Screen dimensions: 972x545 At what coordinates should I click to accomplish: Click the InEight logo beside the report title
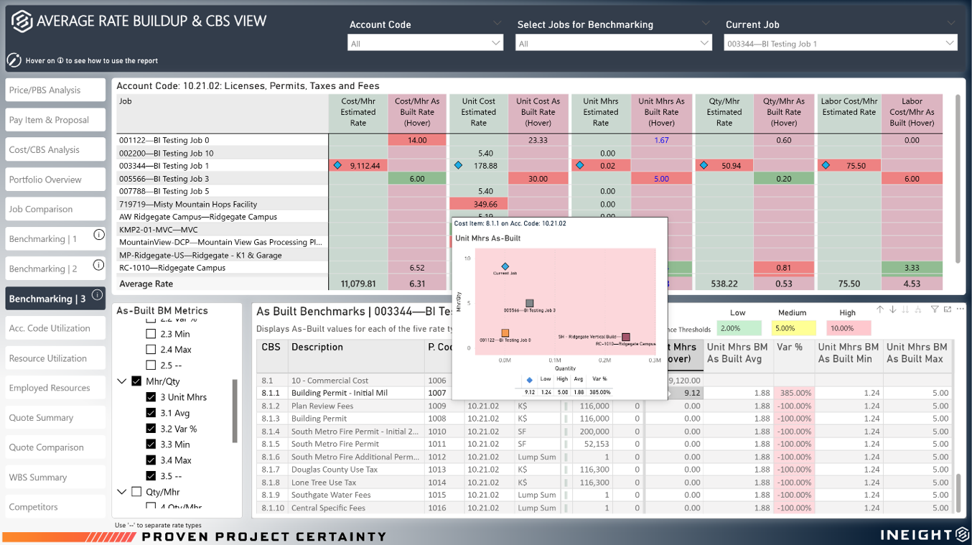click(22, 22)
